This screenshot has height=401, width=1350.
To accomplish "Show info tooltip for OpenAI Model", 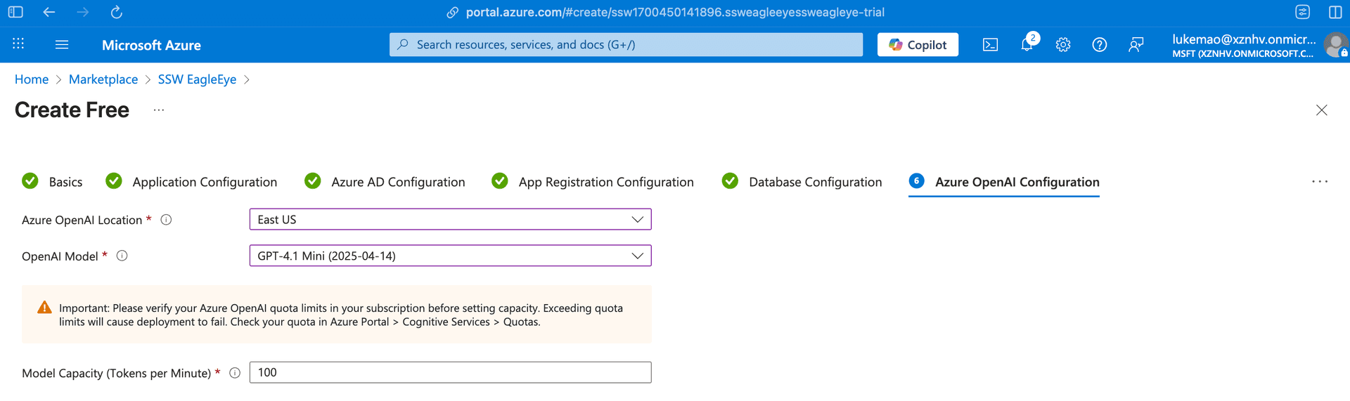I will tap(122, 256).
